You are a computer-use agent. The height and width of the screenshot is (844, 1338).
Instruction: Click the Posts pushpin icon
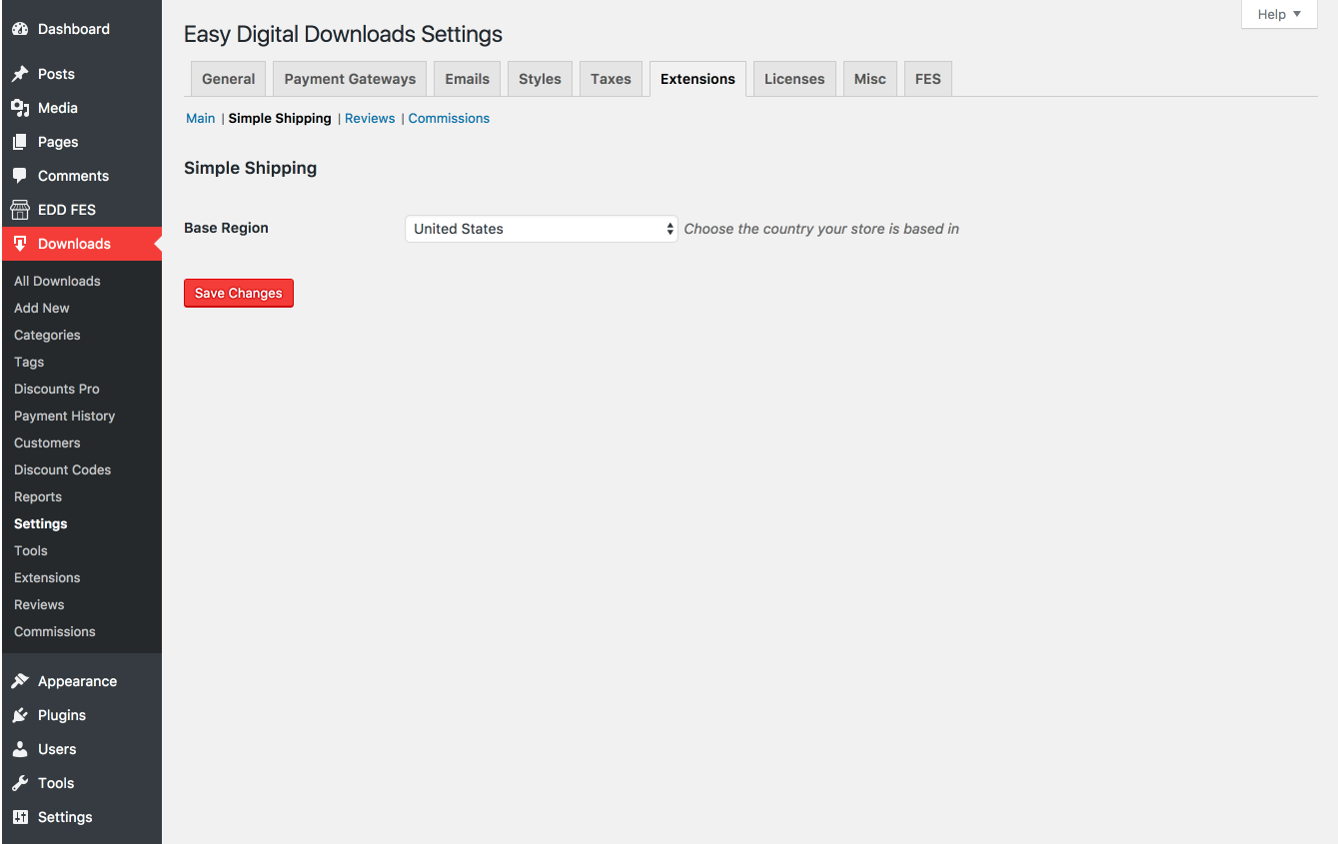click(20, 74)
